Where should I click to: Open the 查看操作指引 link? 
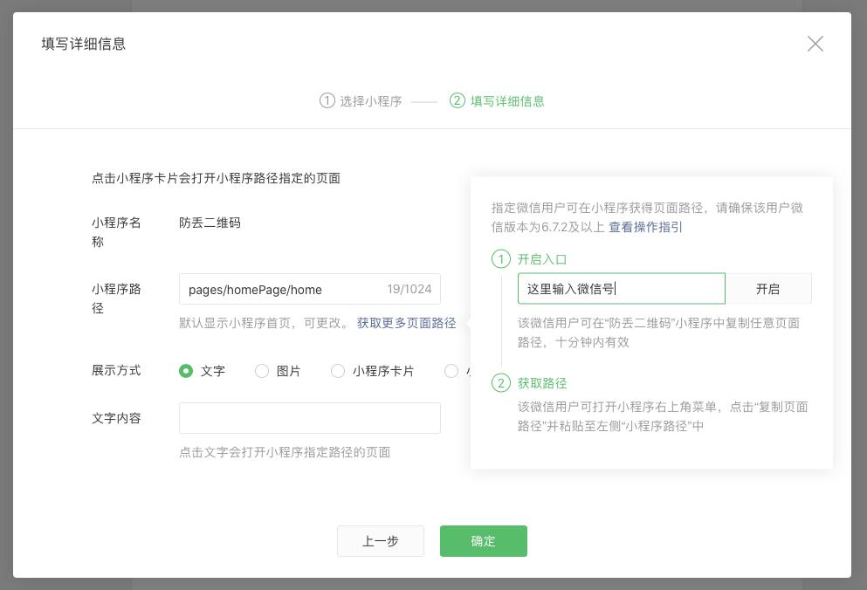click(x=644, y=229)
